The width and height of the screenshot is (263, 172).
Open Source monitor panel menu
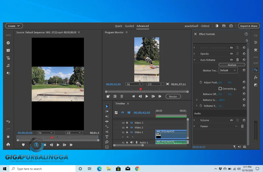point(79,32)
